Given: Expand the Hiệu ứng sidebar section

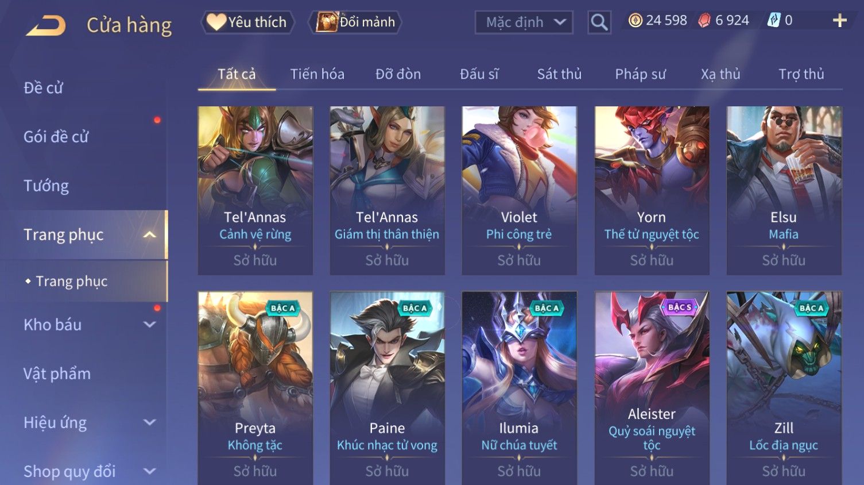Looking at the screenshot, I should tap(149, 422).
